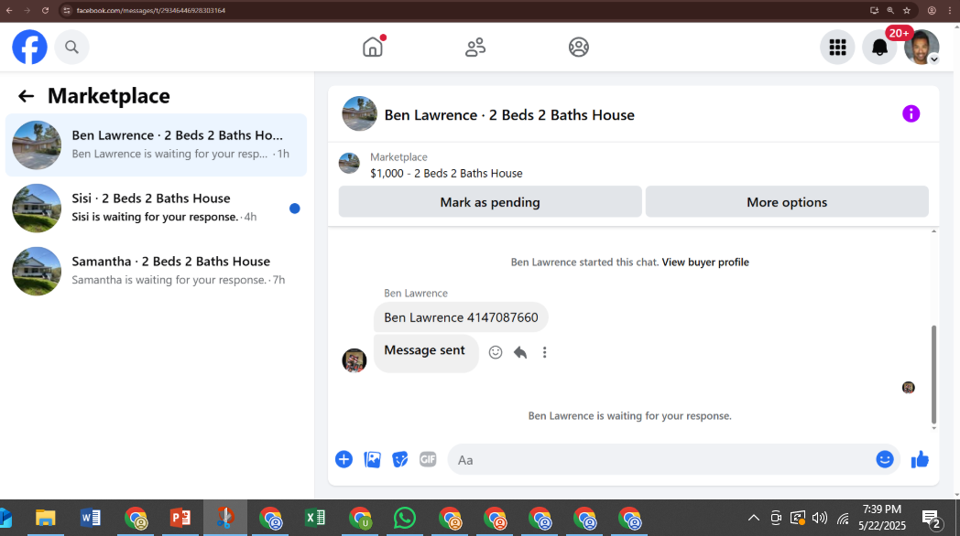Viewport: 960px width, 536px height.
Task: Open the View buyer profile link
Action: tap(705, 263)
